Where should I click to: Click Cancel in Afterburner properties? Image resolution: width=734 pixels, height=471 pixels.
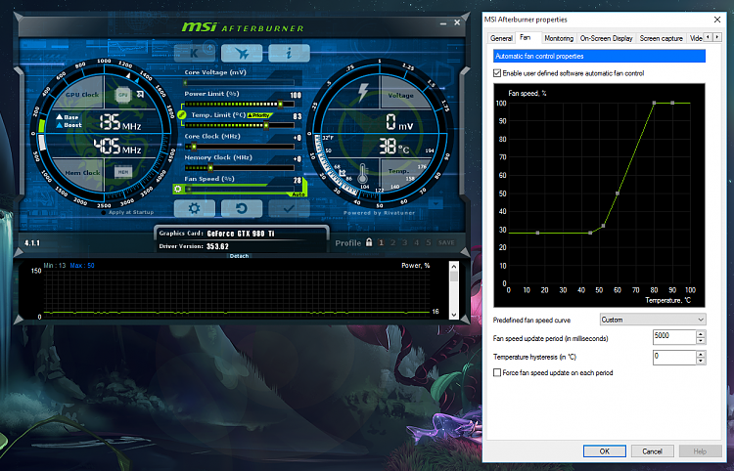tap(652, 451)
